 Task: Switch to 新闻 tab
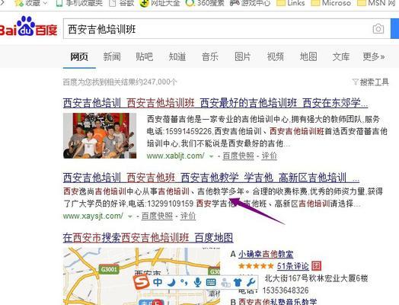(112, 56)
